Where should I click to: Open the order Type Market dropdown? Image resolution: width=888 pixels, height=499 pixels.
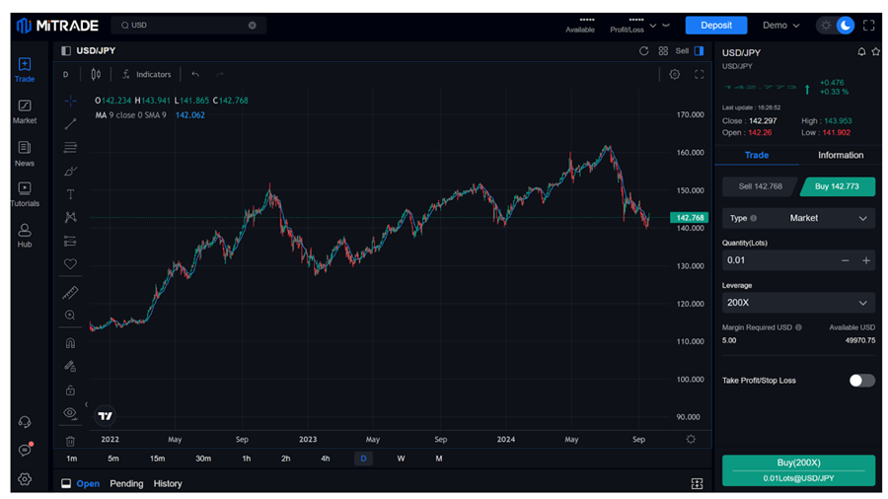click(797, 218)
